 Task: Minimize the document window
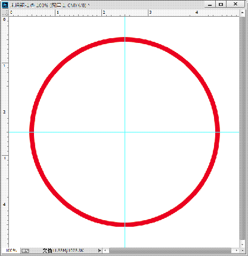pos(210,4)
